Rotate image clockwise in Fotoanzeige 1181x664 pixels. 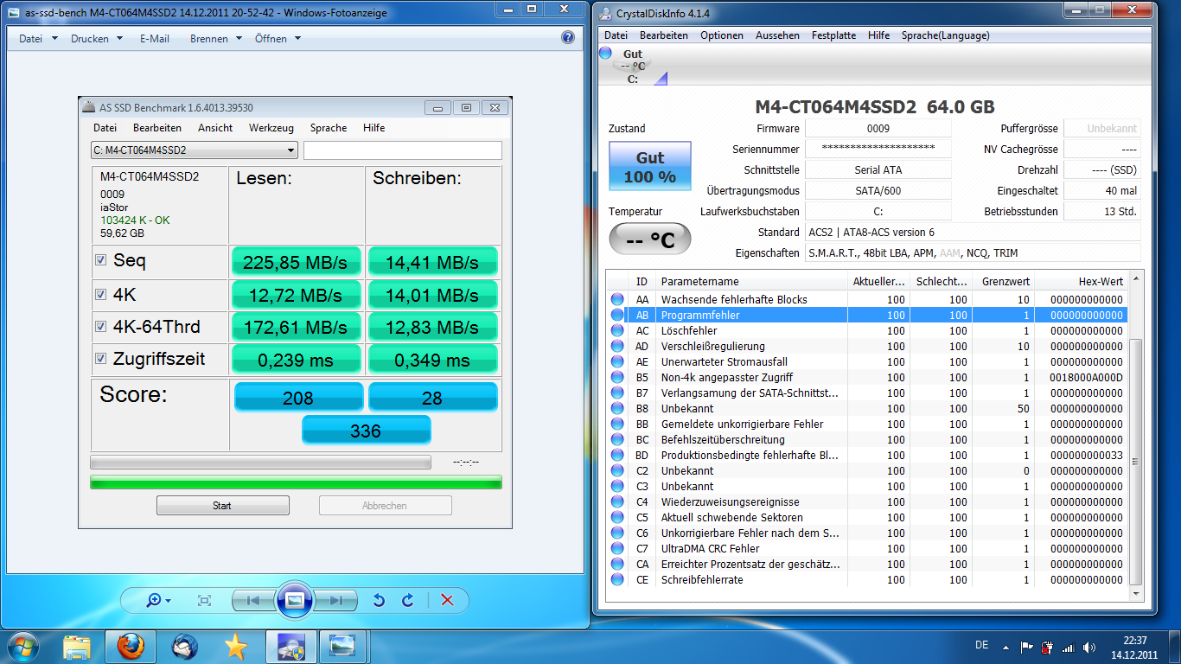408,600
